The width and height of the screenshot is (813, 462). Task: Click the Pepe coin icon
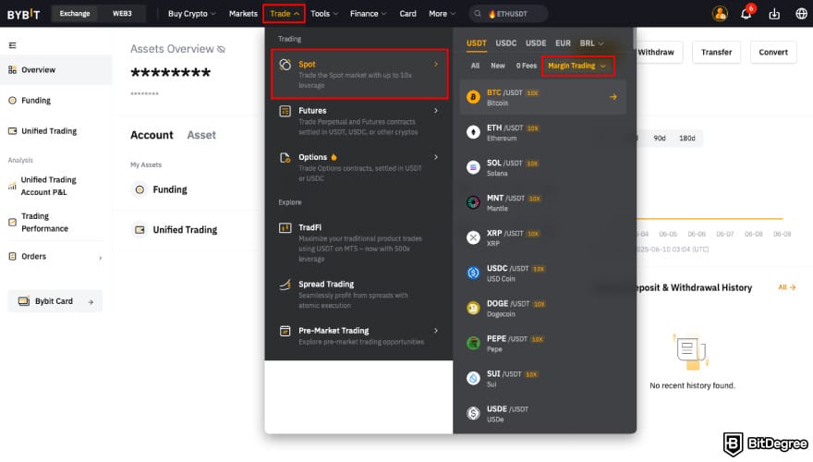(473, 343)
